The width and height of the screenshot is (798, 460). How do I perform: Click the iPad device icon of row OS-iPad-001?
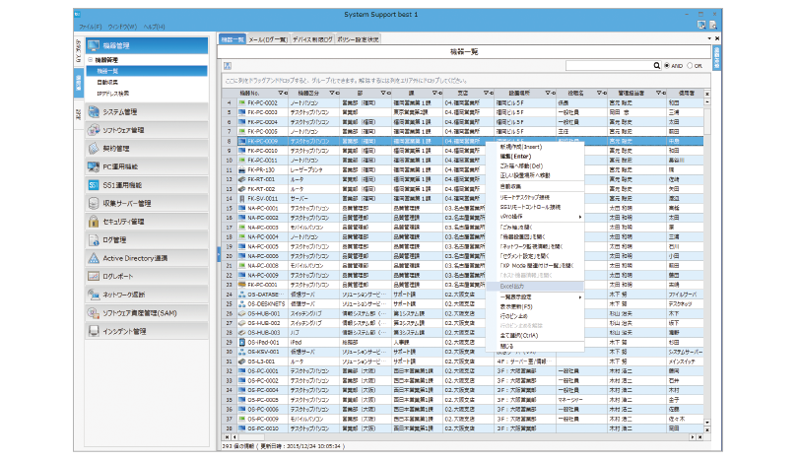(x=242, y=343)
